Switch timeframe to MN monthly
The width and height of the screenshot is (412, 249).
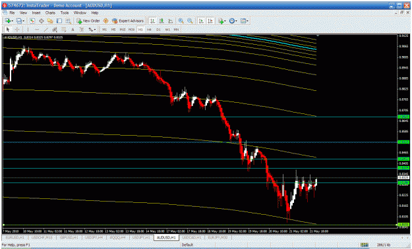176,30
